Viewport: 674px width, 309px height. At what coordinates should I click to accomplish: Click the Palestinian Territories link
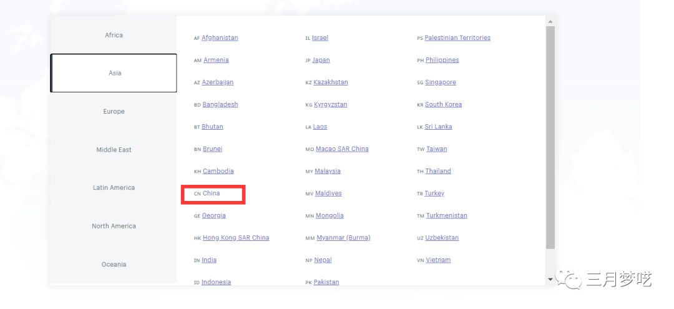tap(457, 38)
